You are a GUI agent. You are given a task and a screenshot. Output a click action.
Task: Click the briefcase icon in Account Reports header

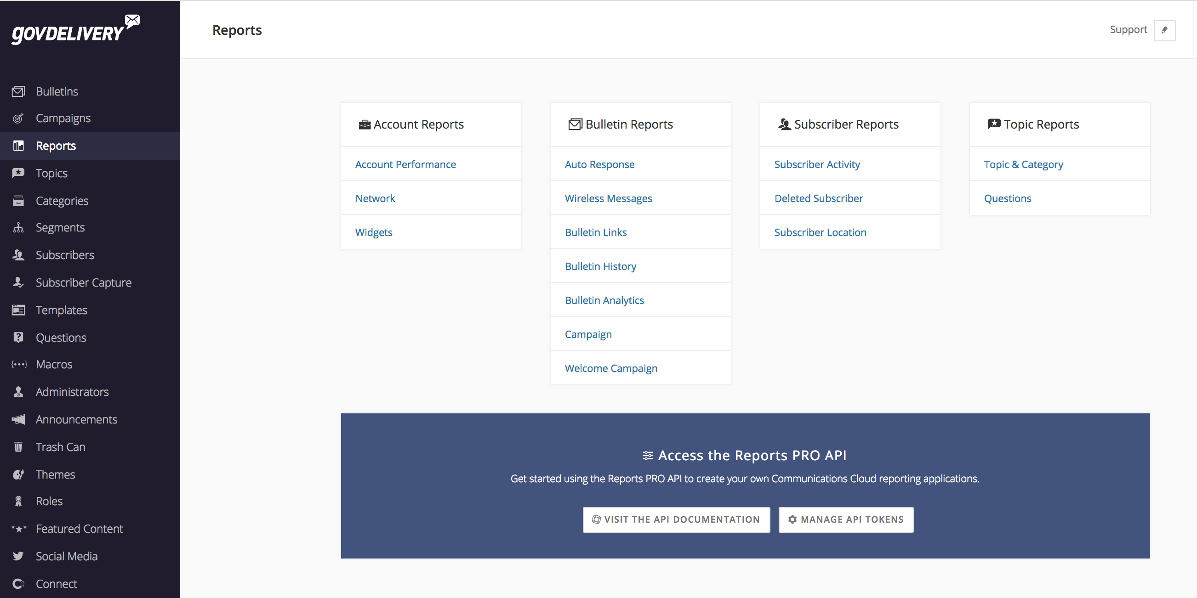tap(365, 124)
